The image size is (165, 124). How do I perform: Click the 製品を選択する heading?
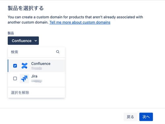tap(26, 8)
